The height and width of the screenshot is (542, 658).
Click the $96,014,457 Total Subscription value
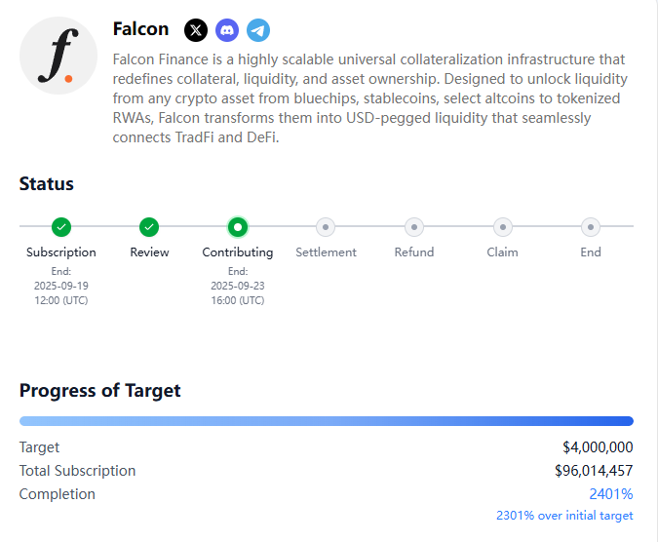(594, 470)
